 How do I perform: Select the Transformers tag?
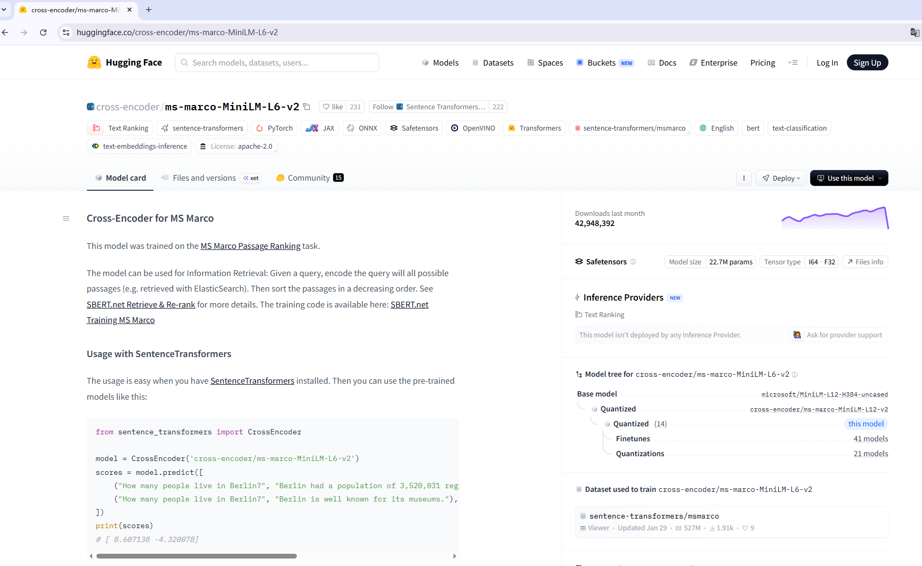[x=535, y=128]
